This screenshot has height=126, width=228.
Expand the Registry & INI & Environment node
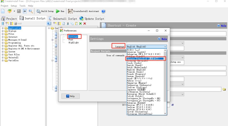click(3, 49)
